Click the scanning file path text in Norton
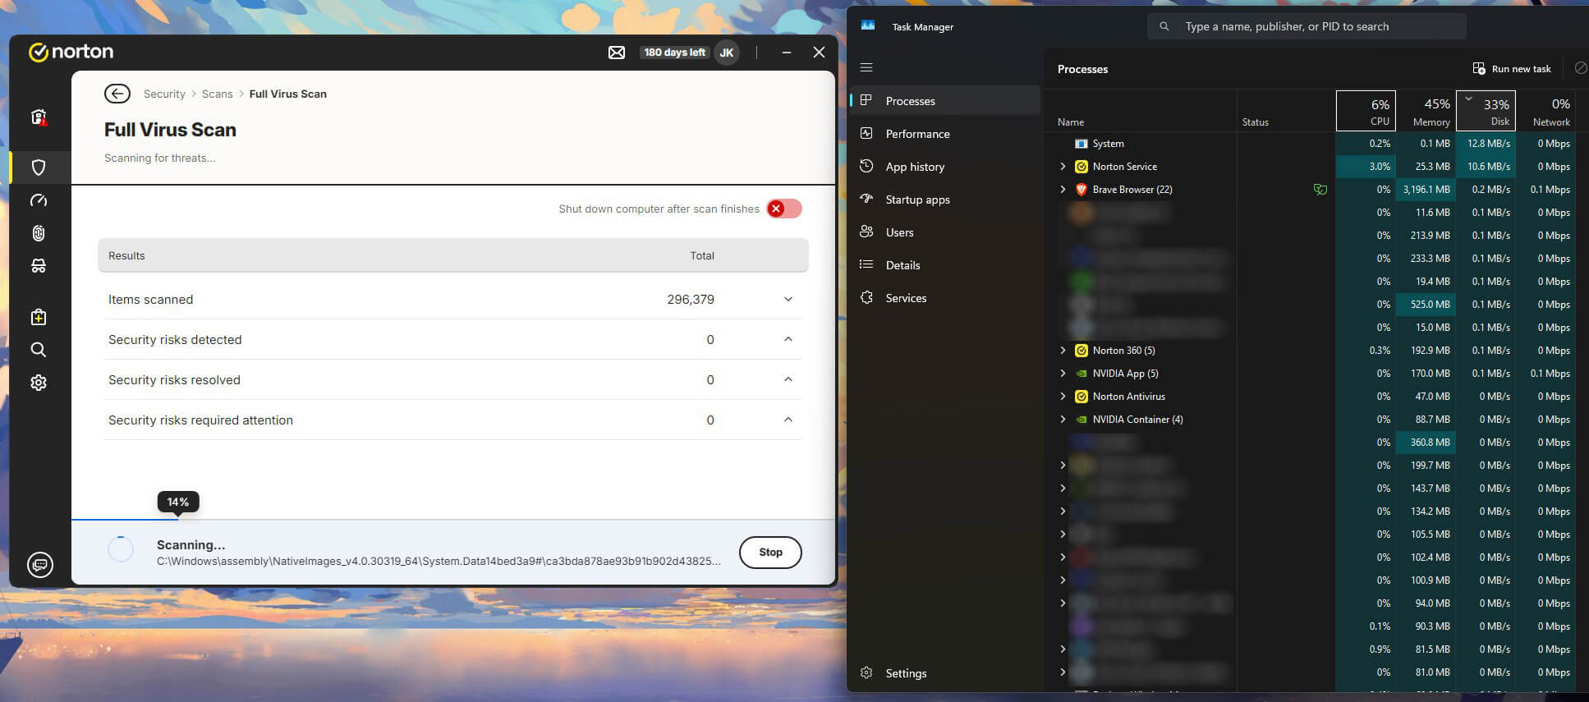The height and width of the screenshot is (702, 1589). tap(439, 562)
